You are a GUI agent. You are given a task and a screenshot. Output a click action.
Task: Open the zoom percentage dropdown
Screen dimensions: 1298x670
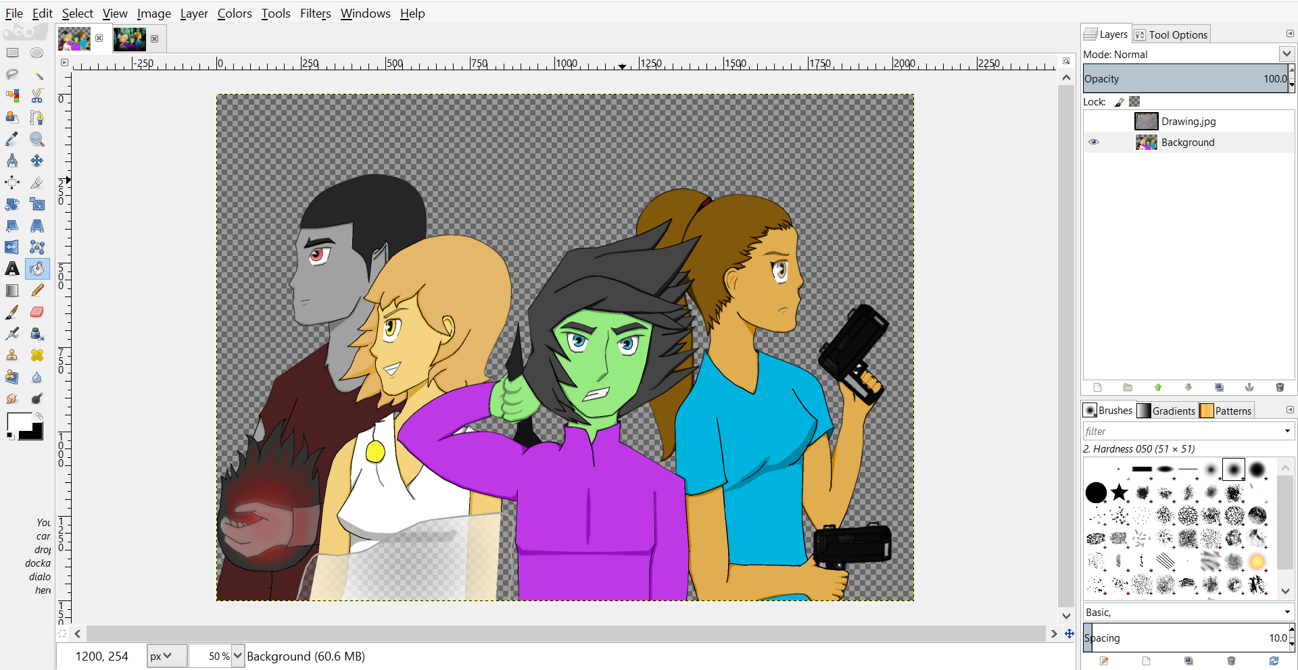click(x=237, y=656)
